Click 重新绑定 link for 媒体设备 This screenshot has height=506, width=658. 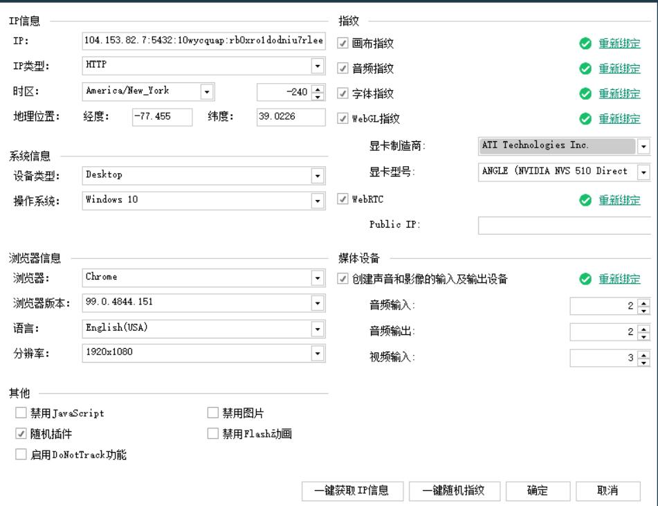[619, 279]
